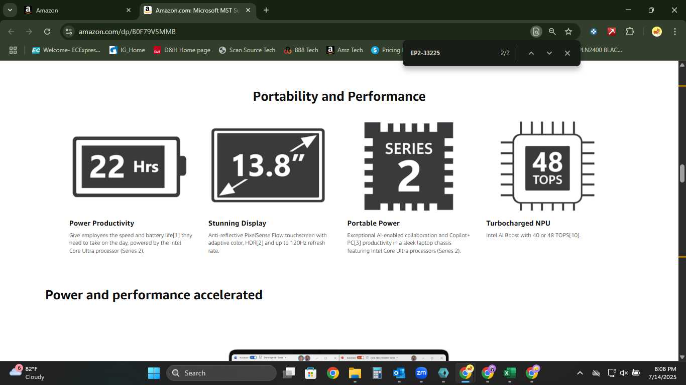This screenshot has height=385, width=686.
Task: Open the blue circular extension icon
Action: [x=594, y=32]
